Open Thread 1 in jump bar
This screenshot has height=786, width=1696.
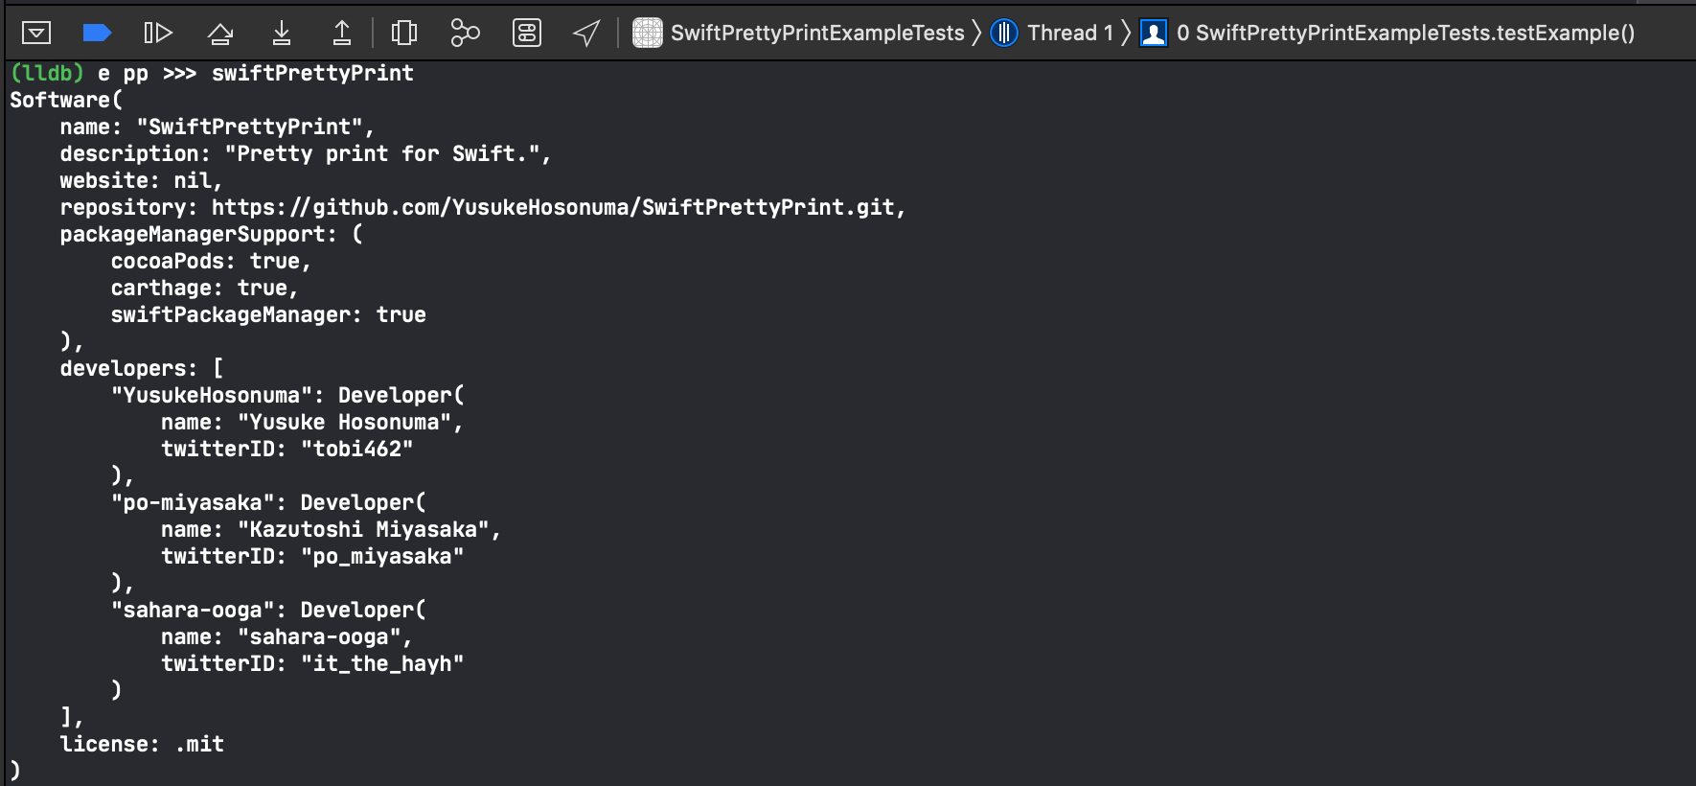coord(1070,33)
